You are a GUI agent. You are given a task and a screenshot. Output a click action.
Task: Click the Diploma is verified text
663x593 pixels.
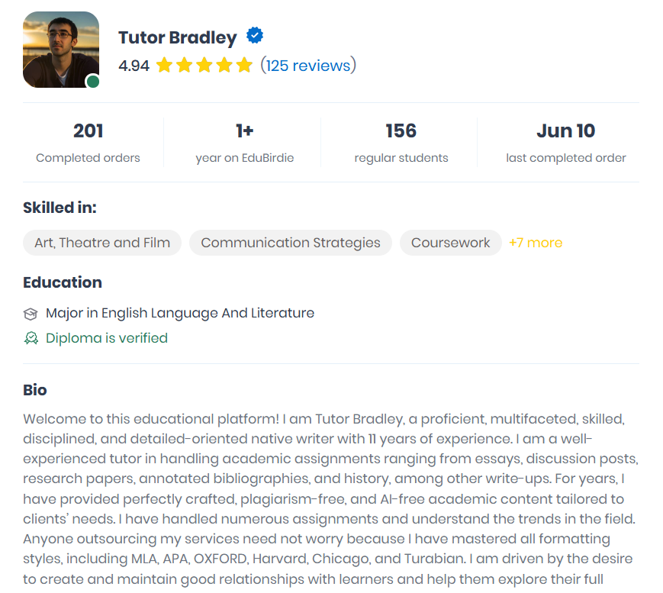[x=107, y=338]
